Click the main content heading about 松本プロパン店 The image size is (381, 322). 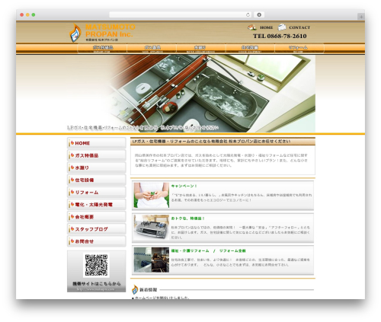[x=211, y=142]
